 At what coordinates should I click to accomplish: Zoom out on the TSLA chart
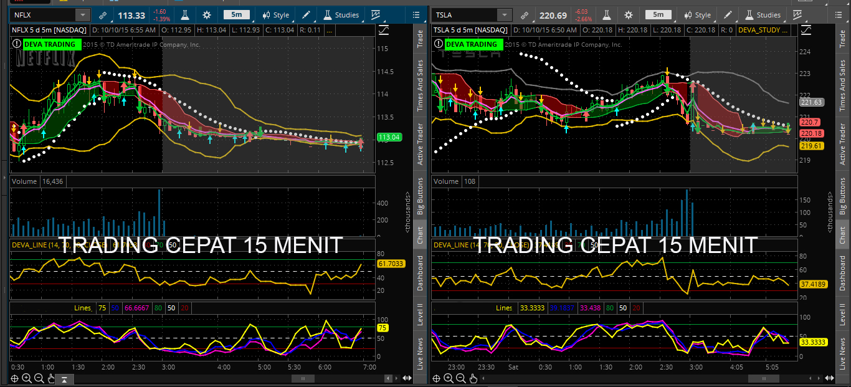point(461,378)
